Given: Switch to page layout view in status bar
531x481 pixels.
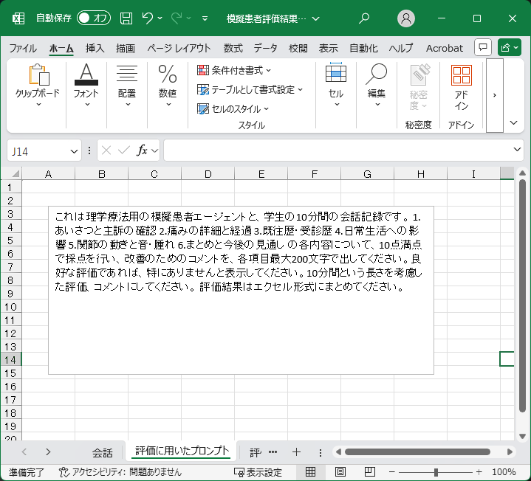Looking at the screenshot, I should (340, 472).
